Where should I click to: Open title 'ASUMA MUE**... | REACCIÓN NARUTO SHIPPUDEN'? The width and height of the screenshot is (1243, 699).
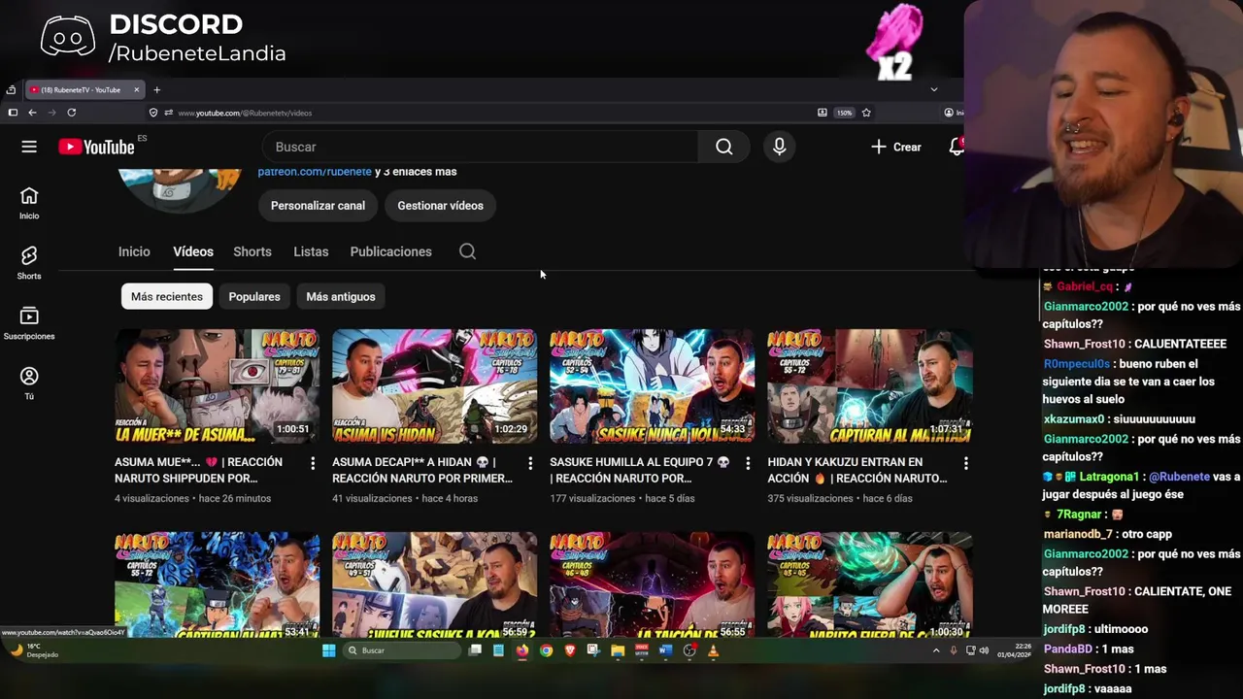[199, 470]
